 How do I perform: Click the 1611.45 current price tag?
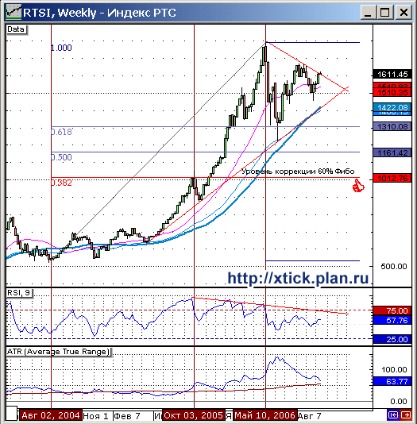coord(392,75)
